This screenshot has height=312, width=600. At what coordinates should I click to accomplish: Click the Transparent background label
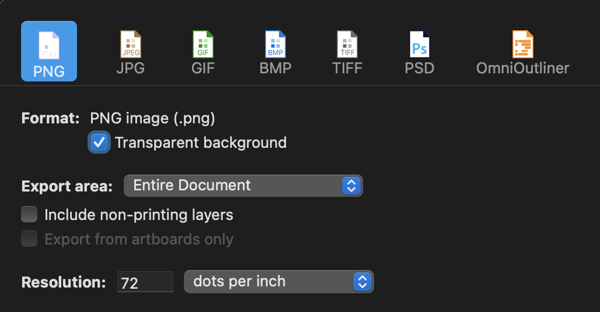coord(201,143)
